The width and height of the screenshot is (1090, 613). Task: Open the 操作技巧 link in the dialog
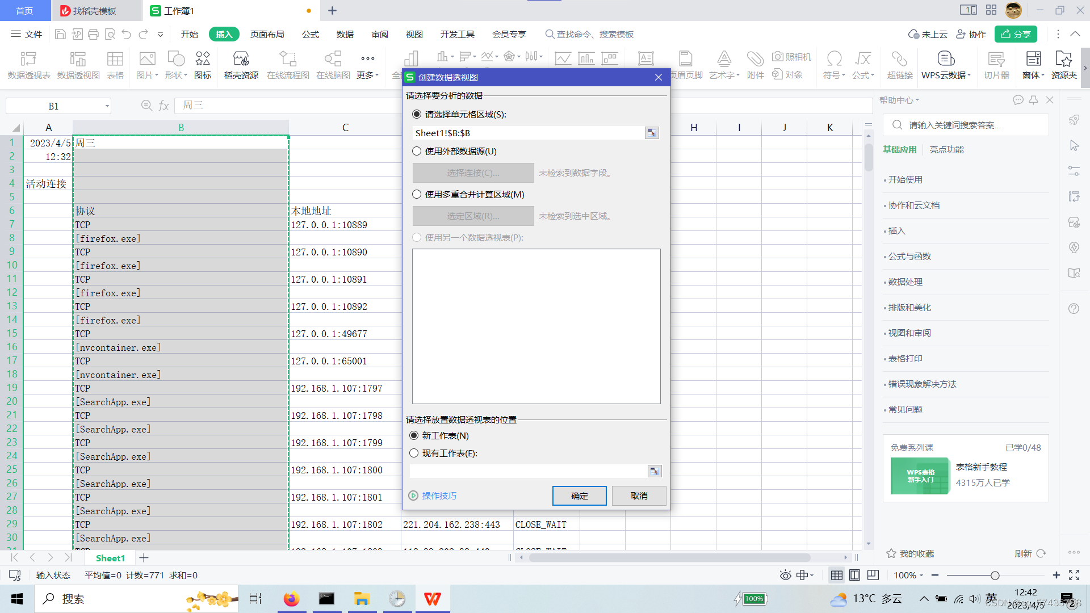(439, 496)
